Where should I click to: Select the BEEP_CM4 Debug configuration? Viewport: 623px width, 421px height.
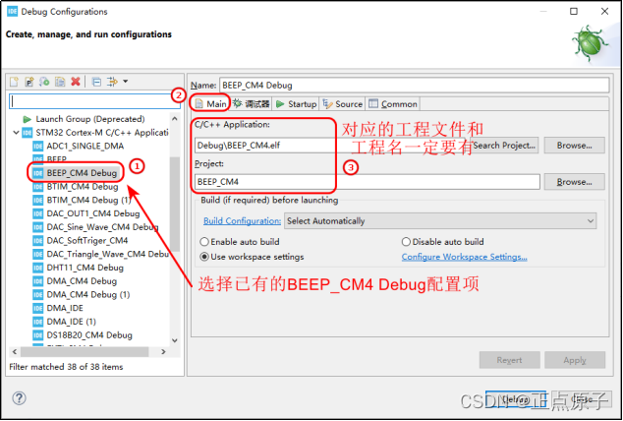82,173
